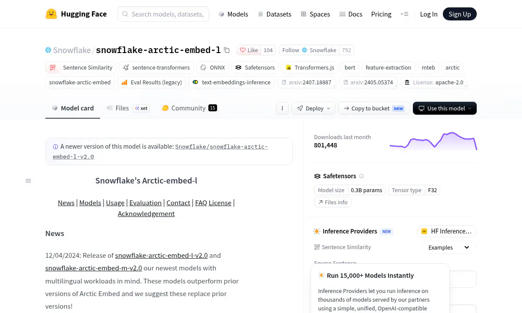
Task: Open arxiv:2405.05374 paper tag
Action: click(368, 82)
